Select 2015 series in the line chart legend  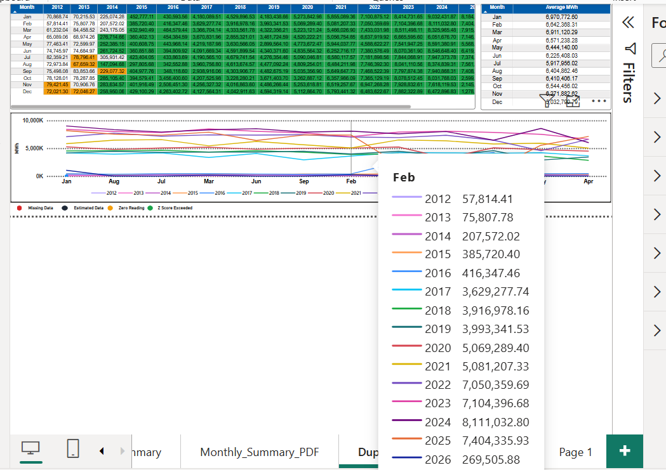185,193
